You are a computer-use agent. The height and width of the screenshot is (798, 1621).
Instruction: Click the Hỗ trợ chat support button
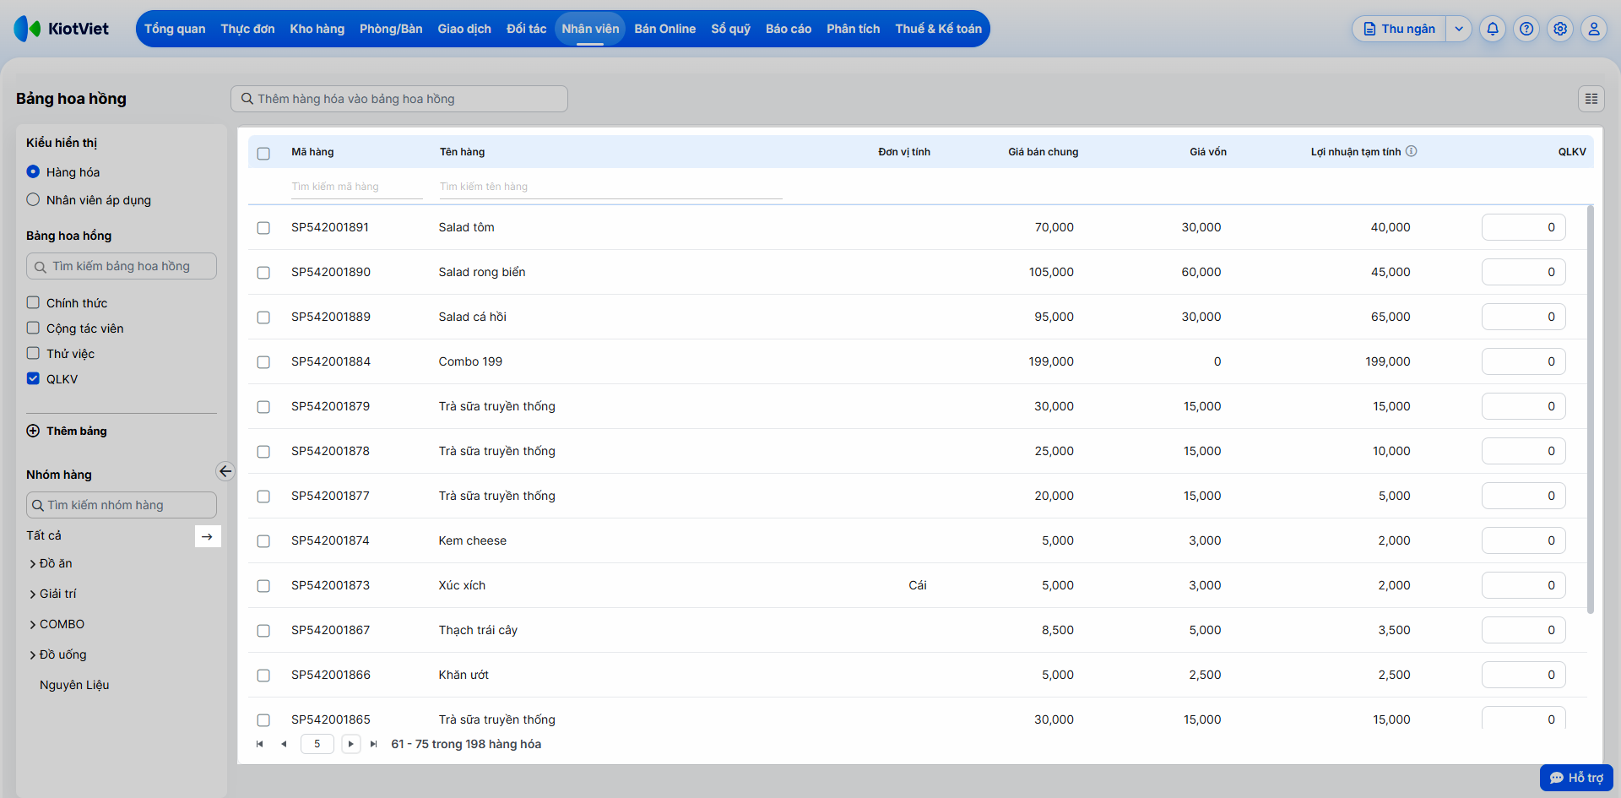(1576, 778)
